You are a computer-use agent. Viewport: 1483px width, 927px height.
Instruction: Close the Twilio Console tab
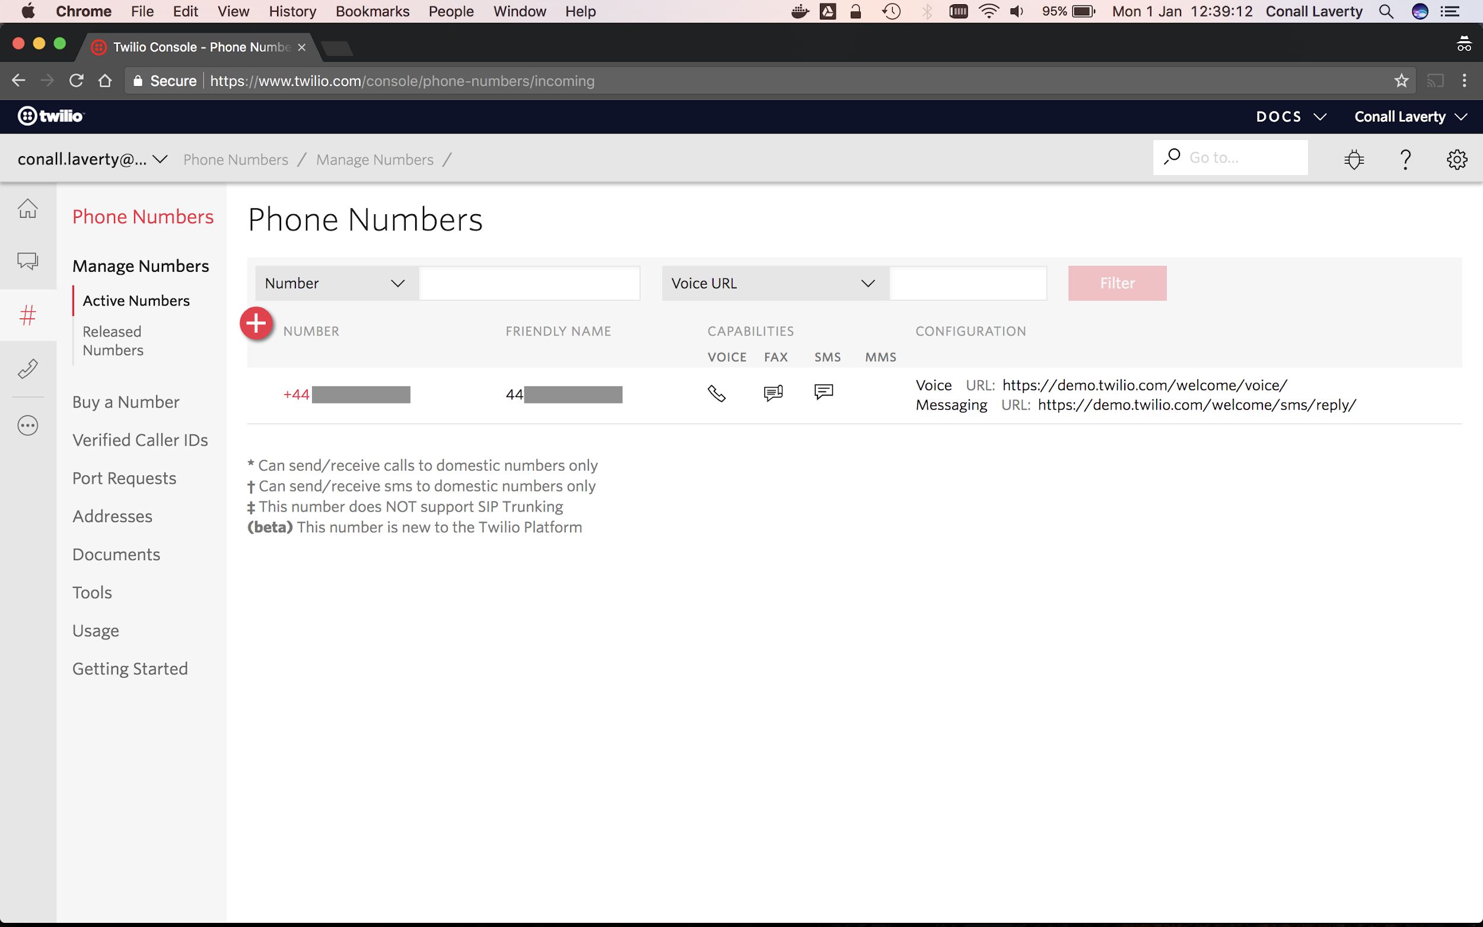click(x=301, y=47)
